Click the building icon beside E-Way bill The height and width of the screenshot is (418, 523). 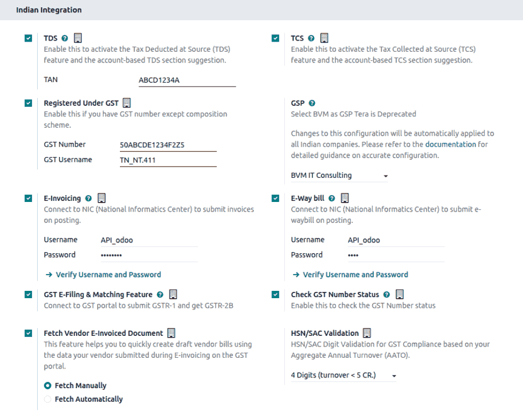pos(345,199)
